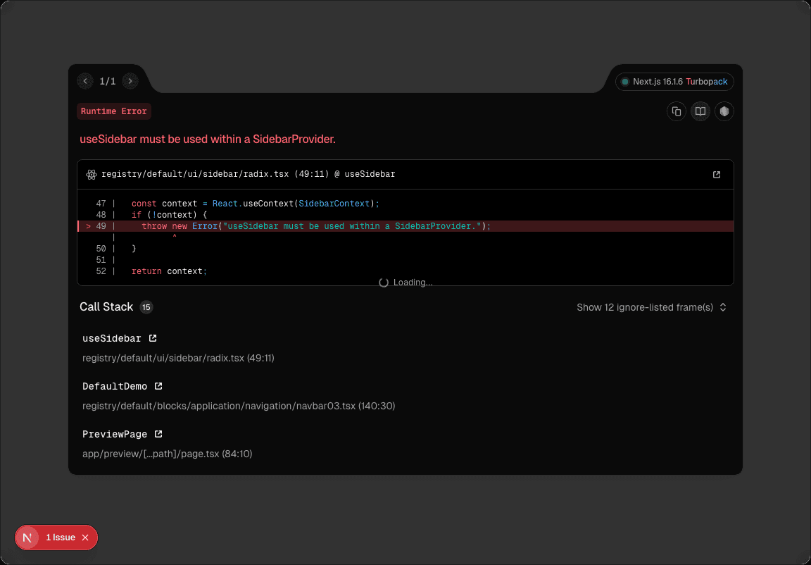The image size is (811, 565).
Task: Click the N logo in the issue badge
Action: coord(27,537)
